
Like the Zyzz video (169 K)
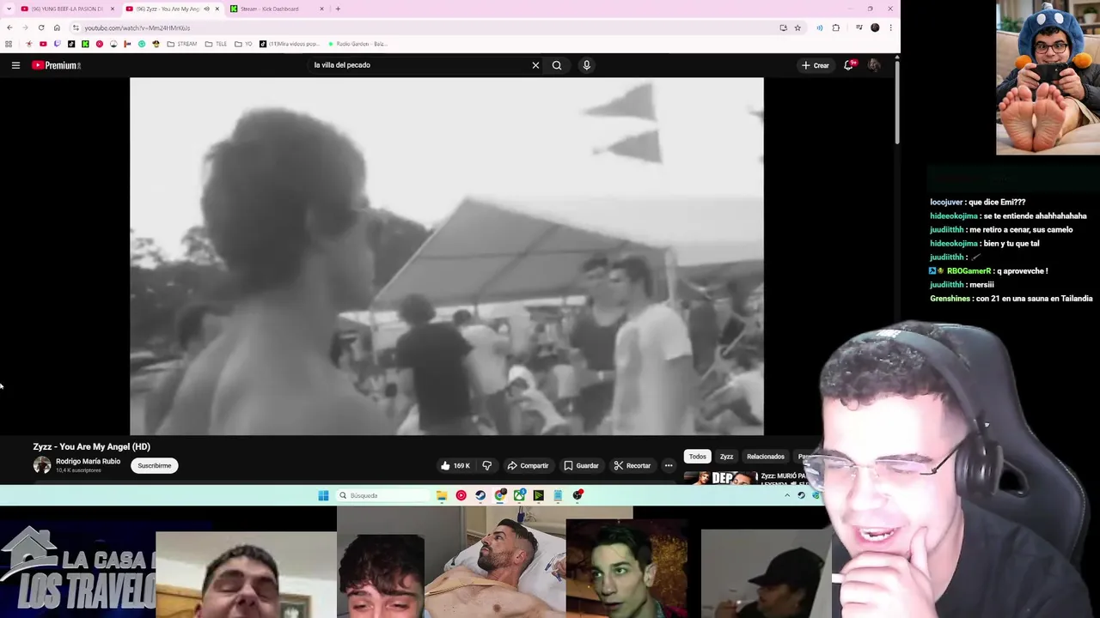coord(455,466)
